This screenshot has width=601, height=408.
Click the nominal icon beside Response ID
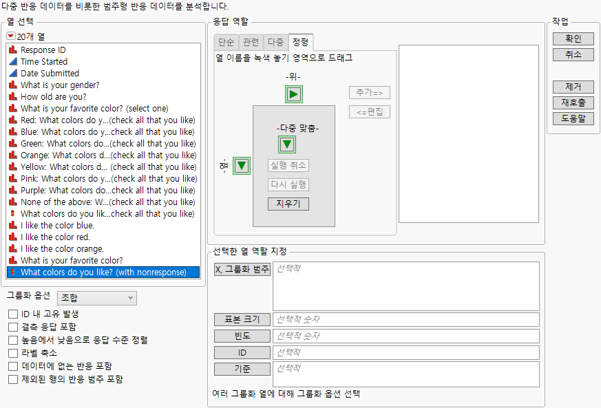pyautogui.click(x=13, y=50)
